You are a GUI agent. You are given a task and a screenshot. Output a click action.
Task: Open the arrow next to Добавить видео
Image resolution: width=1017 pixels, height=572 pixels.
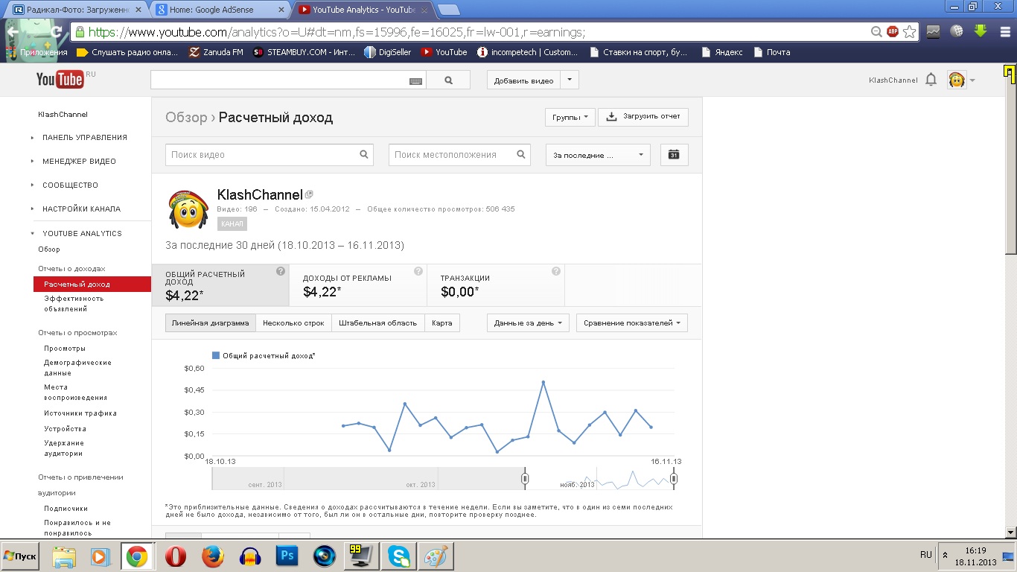pyautogui.click(x=570, y=80)
